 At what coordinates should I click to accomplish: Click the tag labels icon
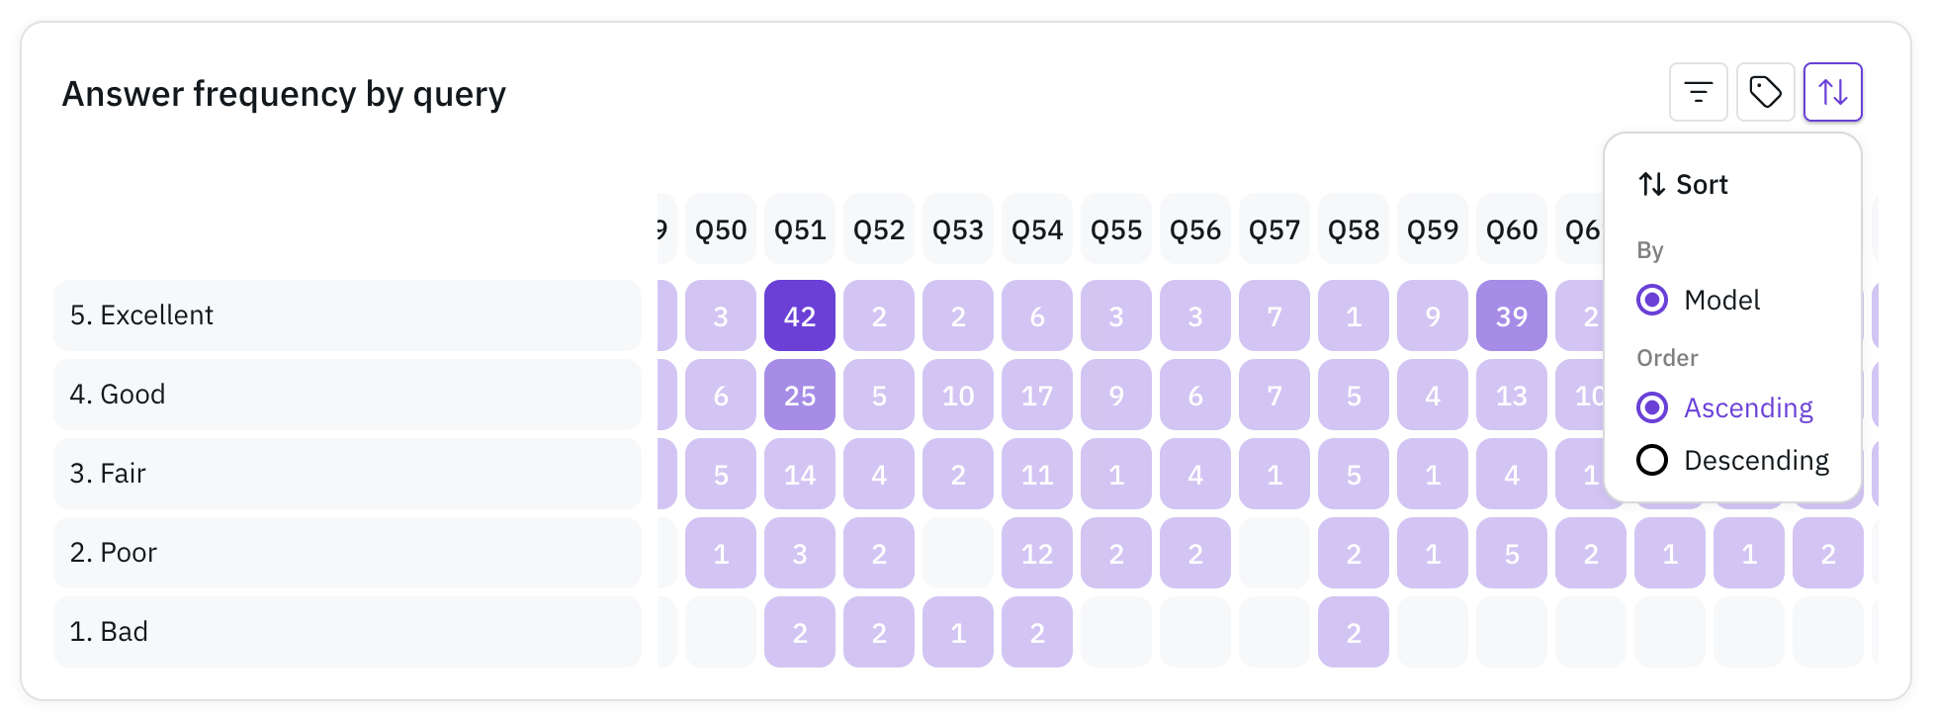tap(1765, 92)
